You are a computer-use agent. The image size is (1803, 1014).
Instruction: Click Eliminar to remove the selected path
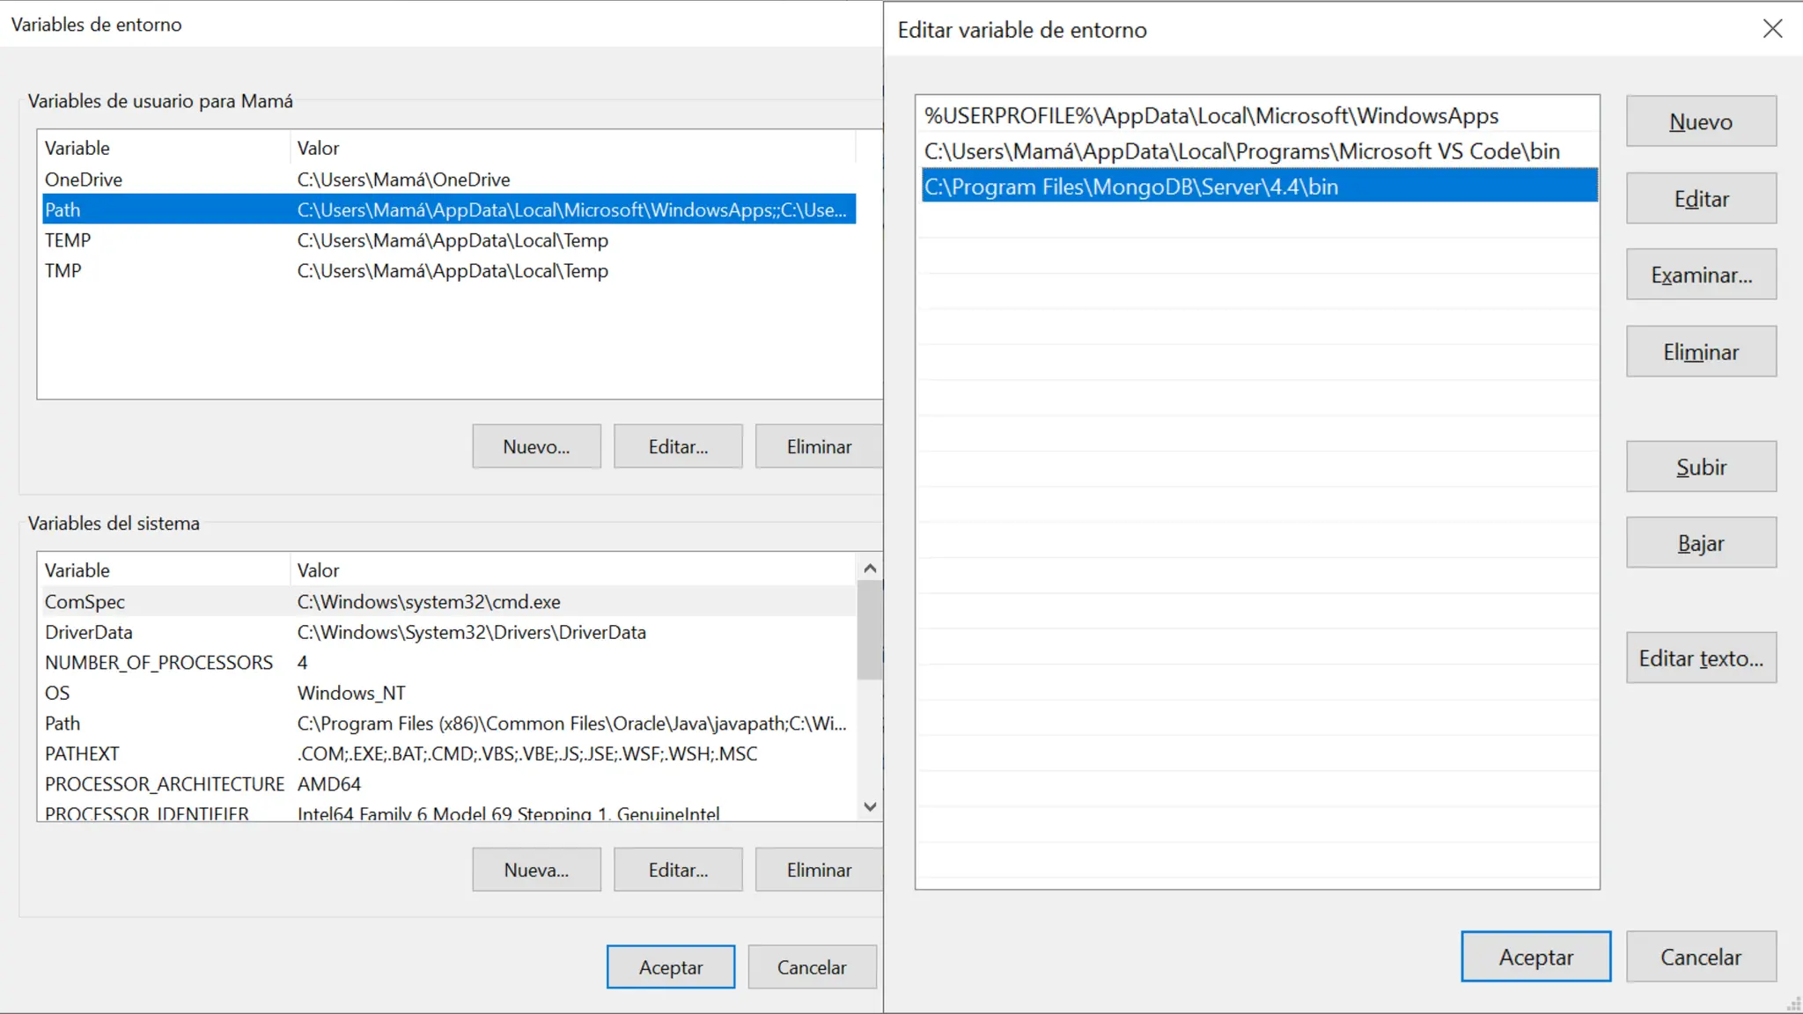coord(1700,352)
